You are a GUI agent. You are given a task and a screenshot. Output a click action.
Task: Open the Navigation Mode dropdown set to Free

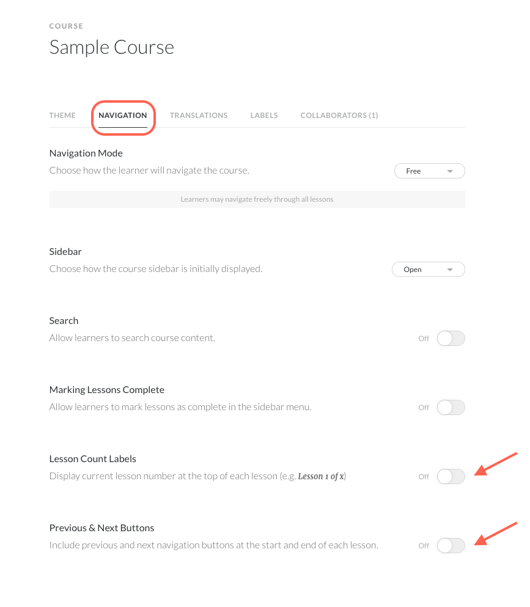429,171
